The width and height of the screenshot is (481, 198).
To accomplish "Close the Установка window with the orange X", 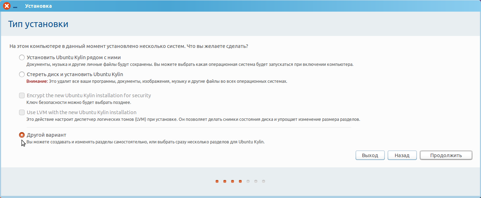I will 7,6.
